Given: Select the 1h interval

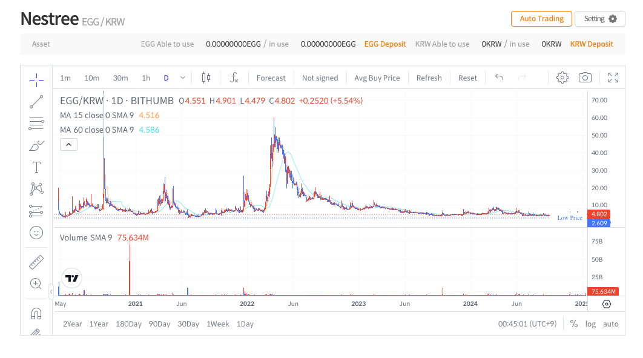Looking at the screenshot, I should (145, 78).
